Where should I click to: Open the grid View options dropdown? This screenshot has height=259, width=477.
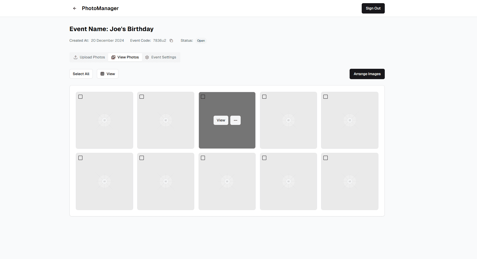108,74
